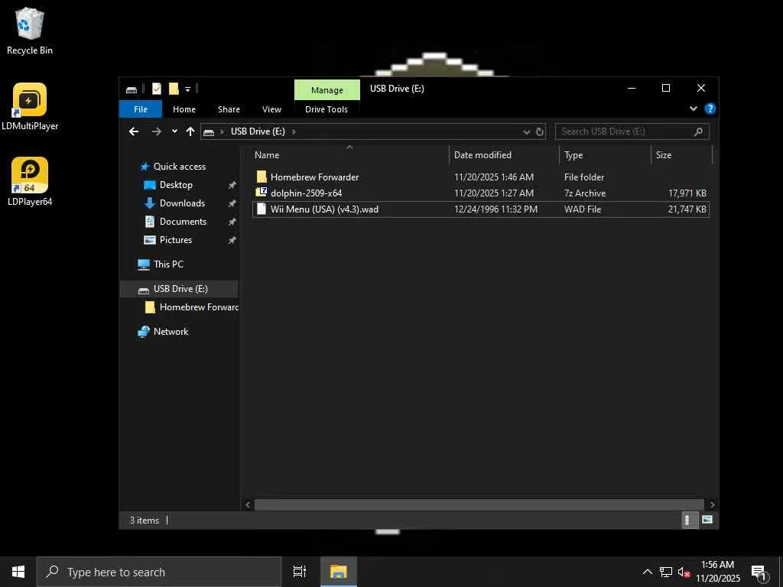783x587 pixels.
Task: Switch to the Home ribbon tab
Action: click(x=184, y=109)
